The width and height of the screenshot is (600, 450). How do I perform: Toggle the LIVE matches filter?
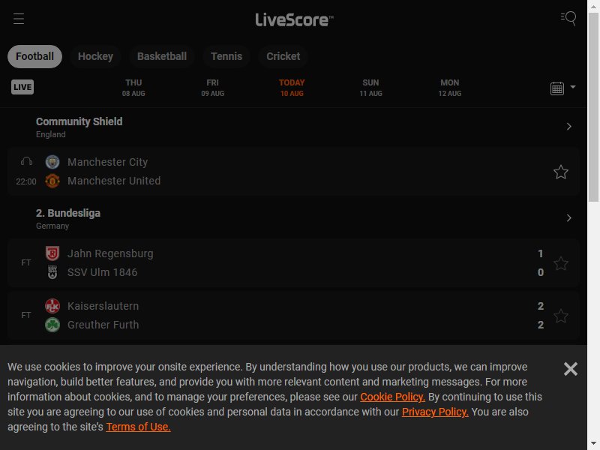click(x=22, y=87)
